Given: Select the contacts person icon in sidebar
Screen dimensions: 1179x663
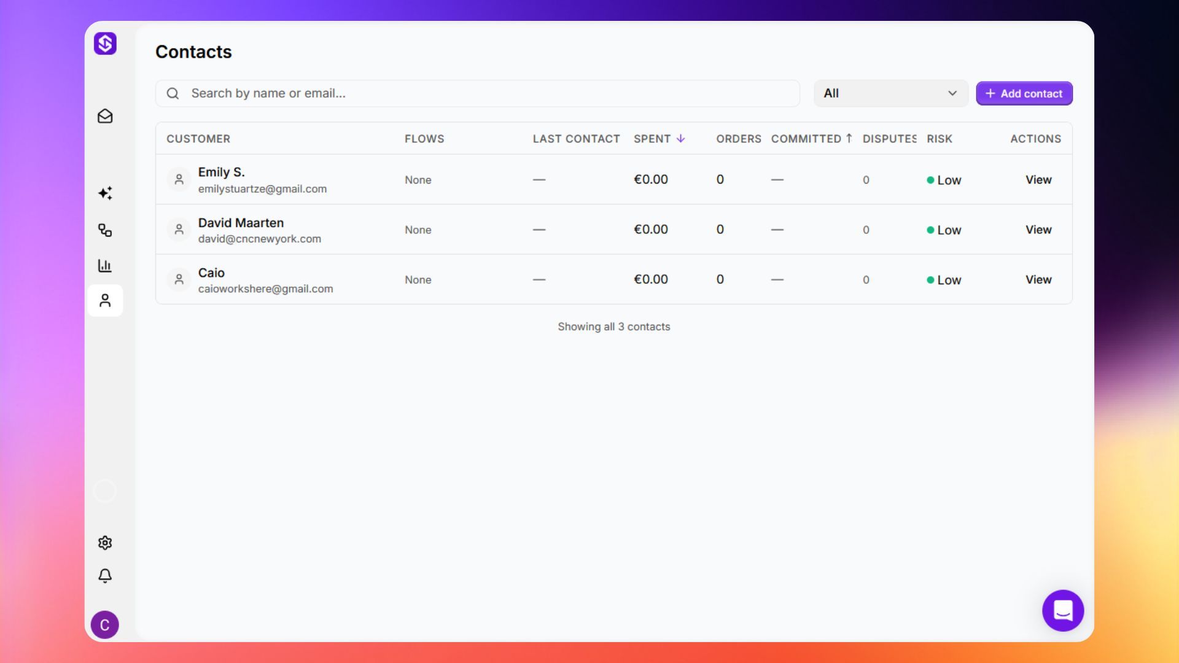Looking at the screenshot, I should [105, 301].
